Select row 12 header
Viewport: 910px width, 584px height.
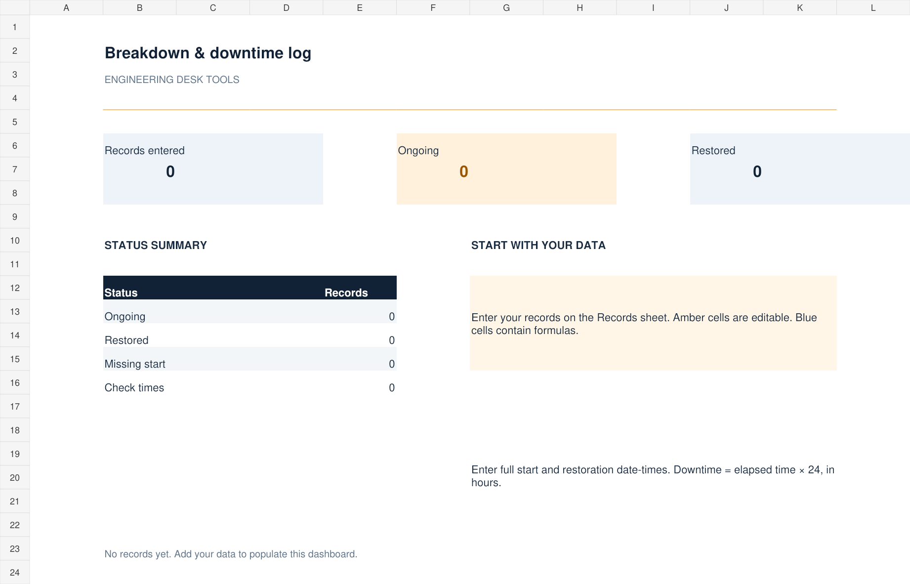click(15, 288)
